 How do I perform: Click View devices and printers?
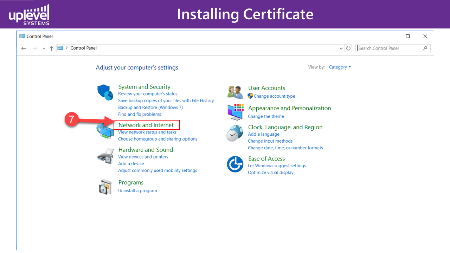pos(143,157)
